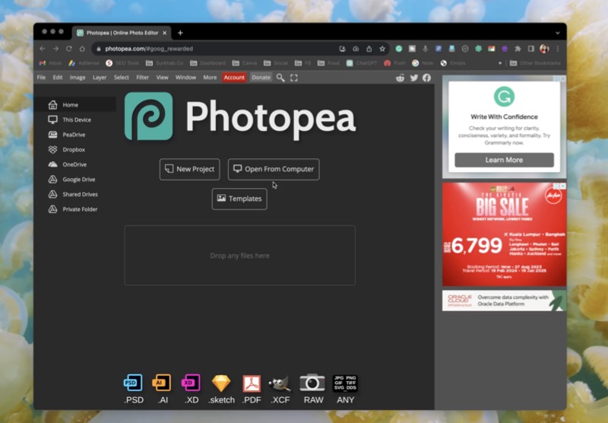Toggle fullscreen icon in Photopea menu bar

294,78
